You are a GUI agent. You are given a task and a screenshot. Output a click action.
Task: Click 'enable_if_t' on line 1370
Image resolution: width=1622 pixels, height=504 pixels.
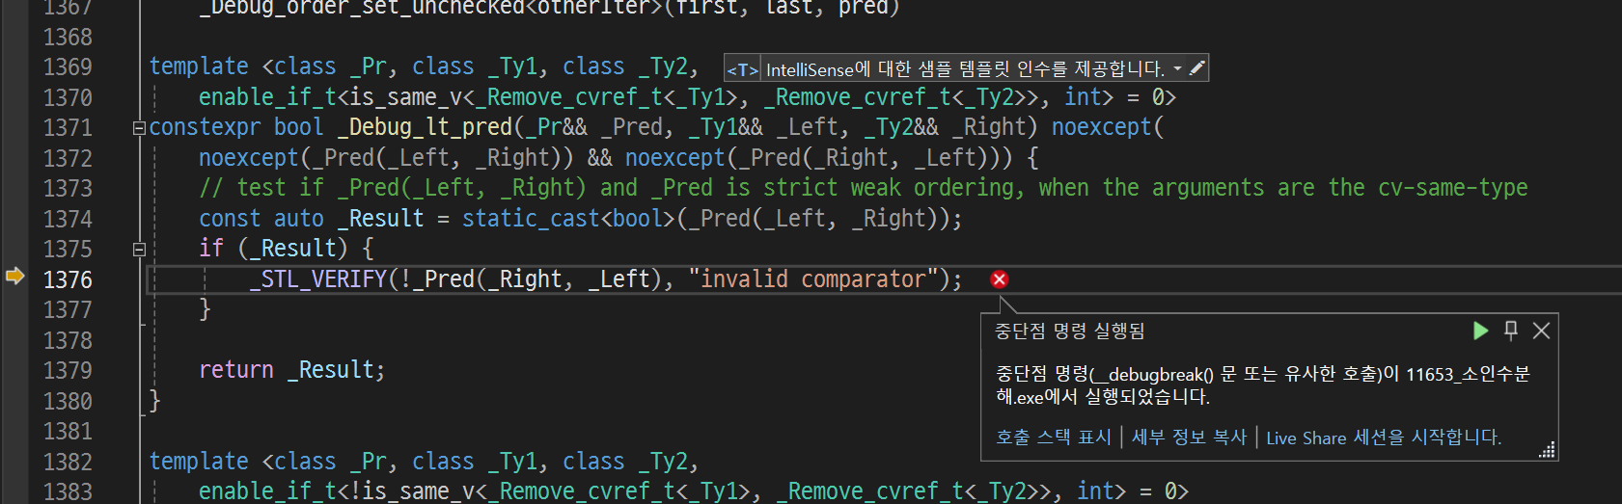click(x=267, y=97)
